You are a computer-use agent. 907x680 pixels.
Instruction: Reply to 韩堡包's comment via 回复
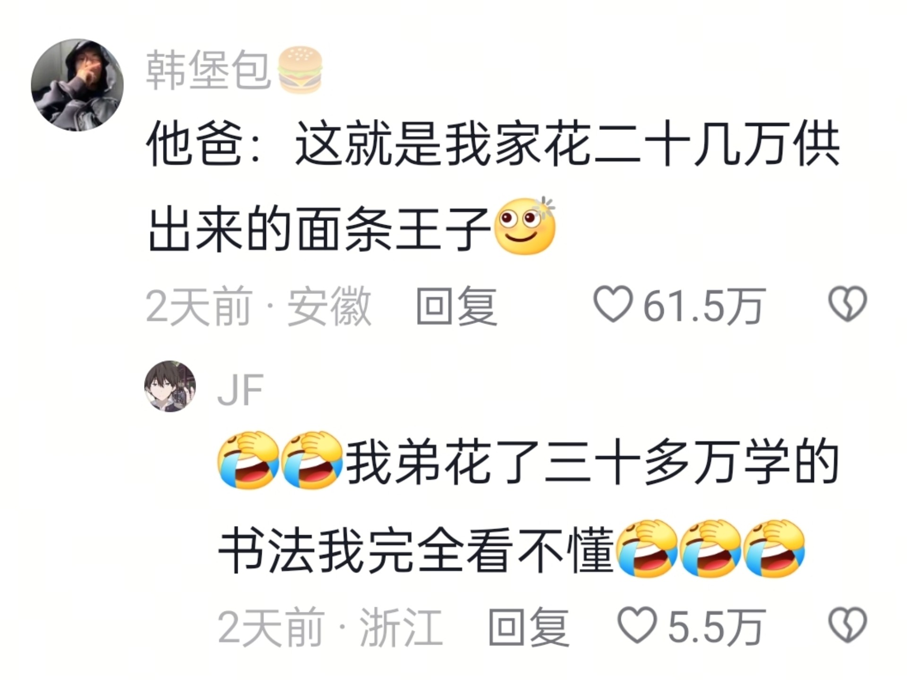pos(457,306)
